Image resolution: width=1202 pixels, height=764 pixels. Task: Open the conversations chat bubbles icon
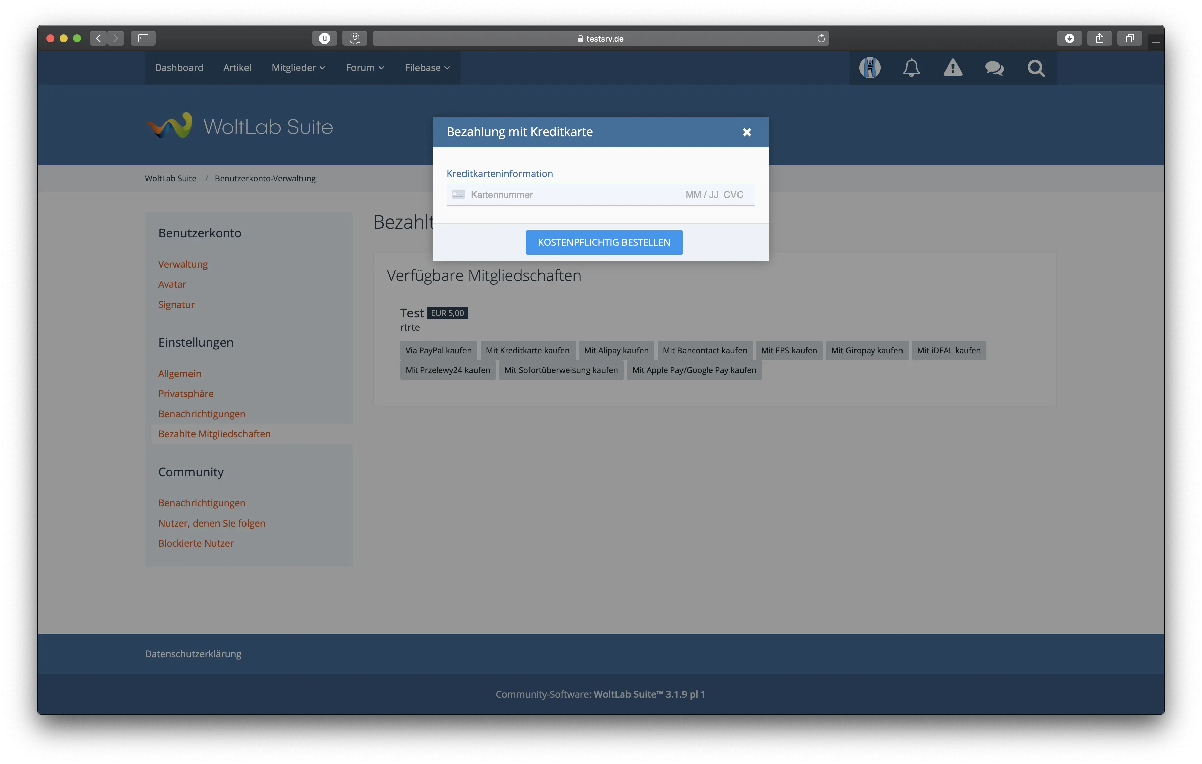(994, 68)
